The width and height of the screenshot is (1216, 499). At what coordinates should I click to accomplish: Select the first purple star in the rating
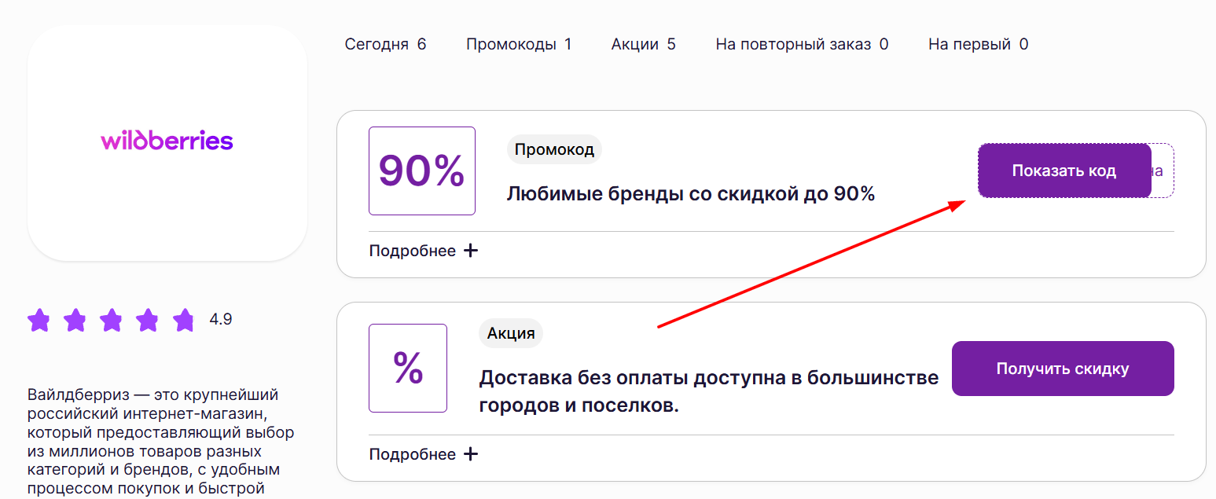click(x=39, y=320)
